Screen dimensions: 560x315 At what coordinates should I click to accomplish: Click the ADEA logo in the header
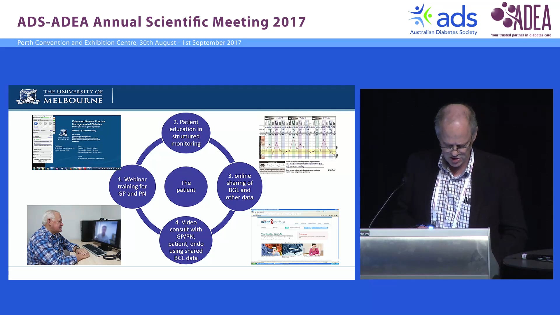522,17
